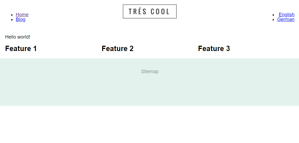Click the word world! in the greeting
299x143 pixels.
pyautogui.click(x=24, y=37)
